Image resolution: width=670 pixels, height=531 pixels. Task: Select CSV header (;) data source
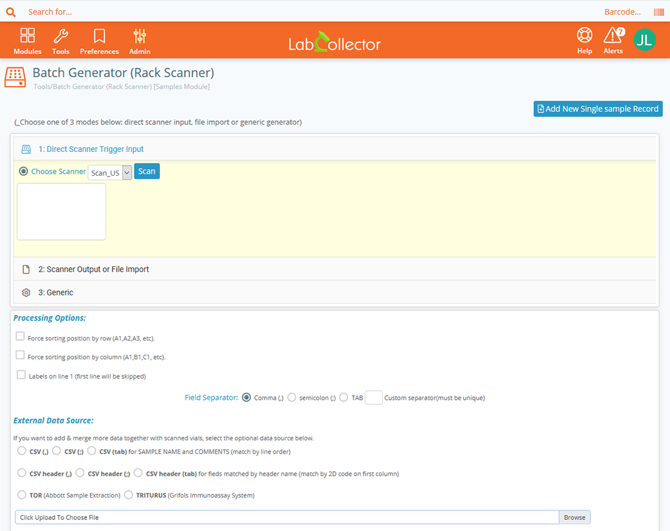coord(80,473)
